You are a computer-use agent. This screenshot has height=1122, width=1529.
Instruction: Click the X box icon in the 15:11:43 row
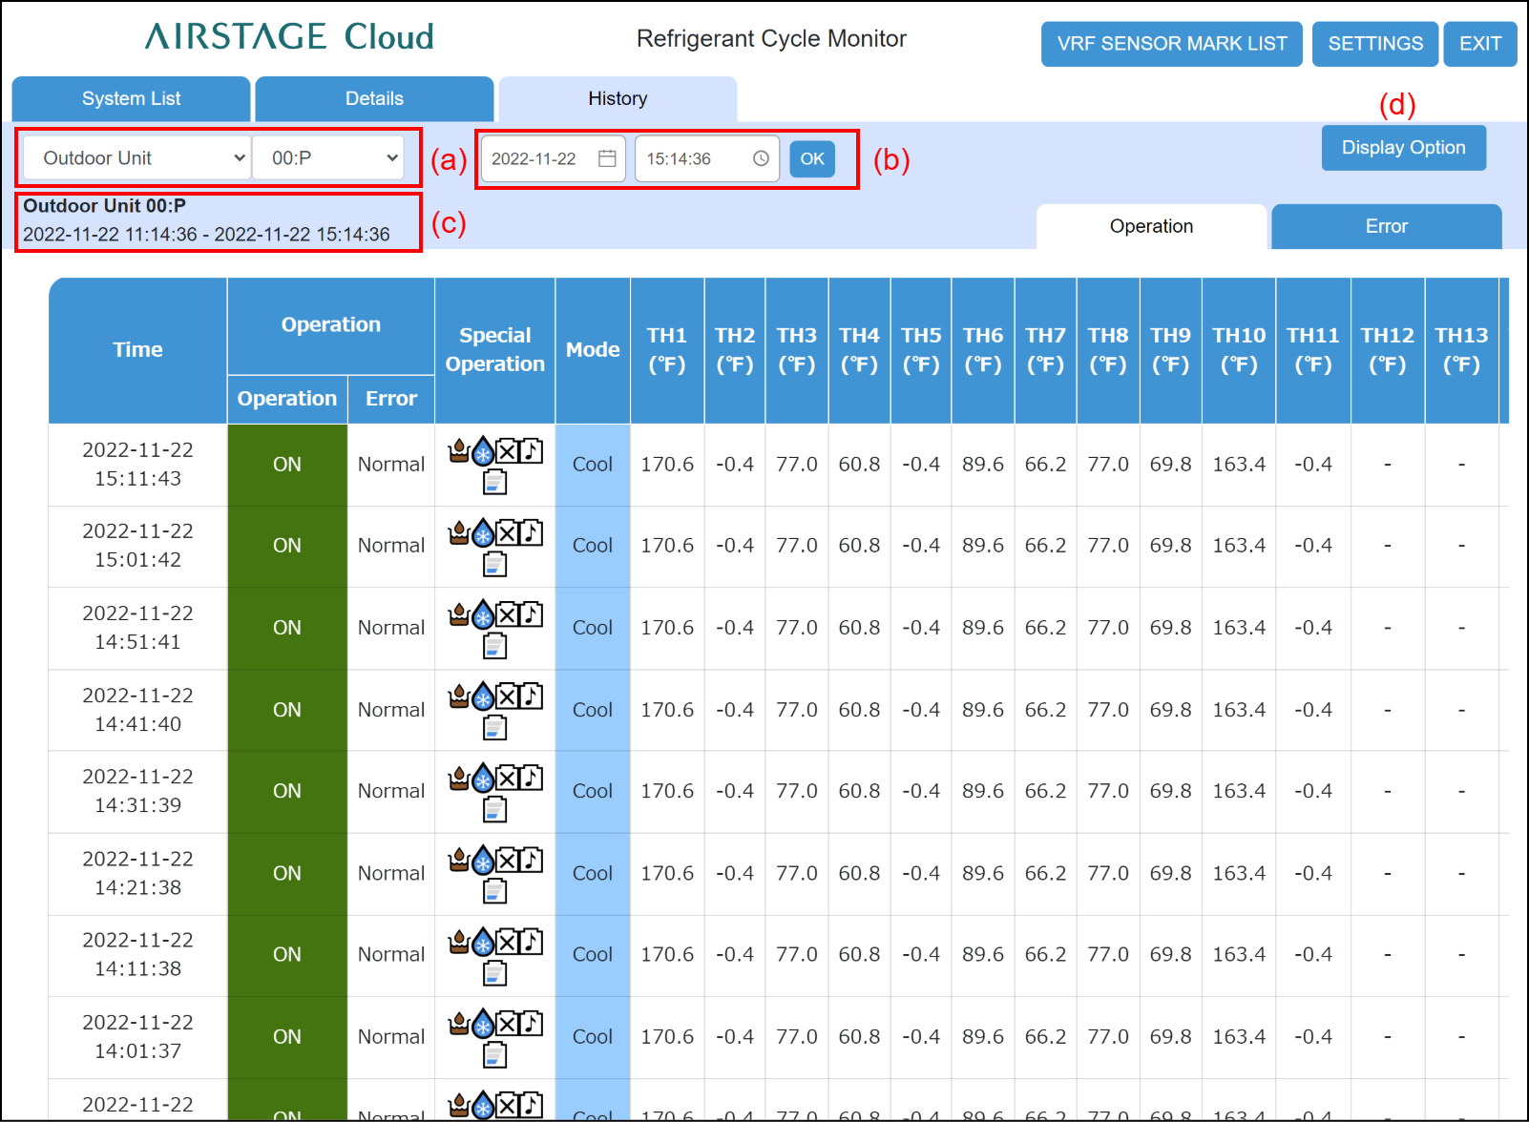pos(508,450)
